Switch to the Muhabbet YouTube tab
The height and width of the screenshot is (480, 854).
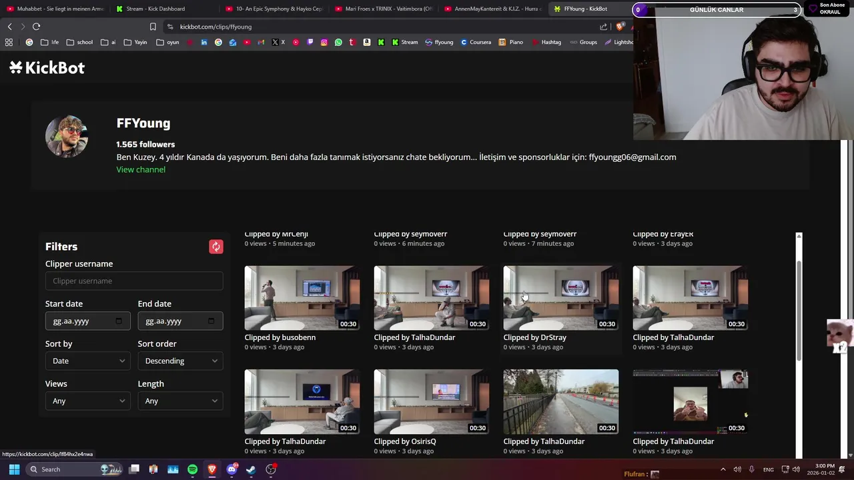[55, 9]
